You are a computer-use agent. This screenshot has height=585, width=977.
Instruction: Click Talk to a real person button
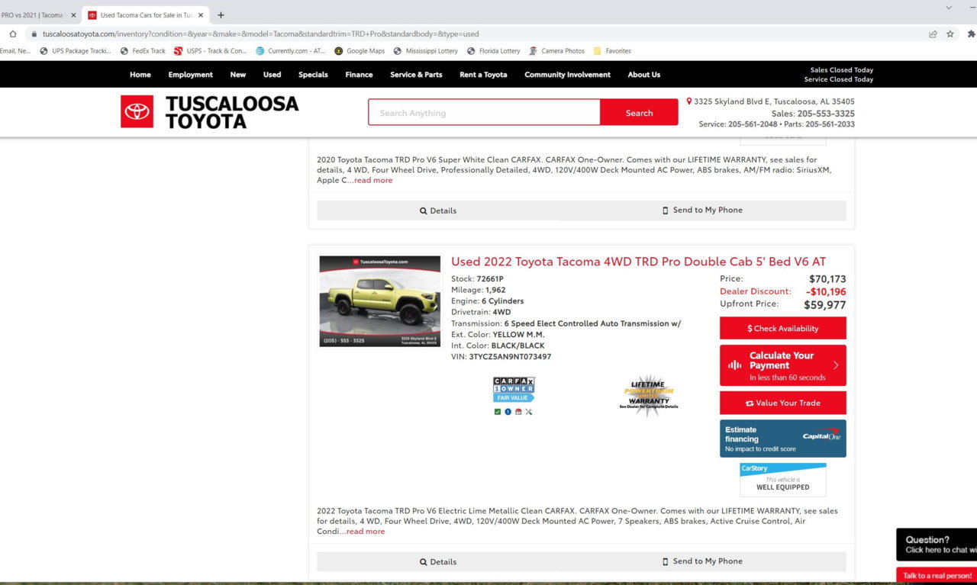coord(937,576)
